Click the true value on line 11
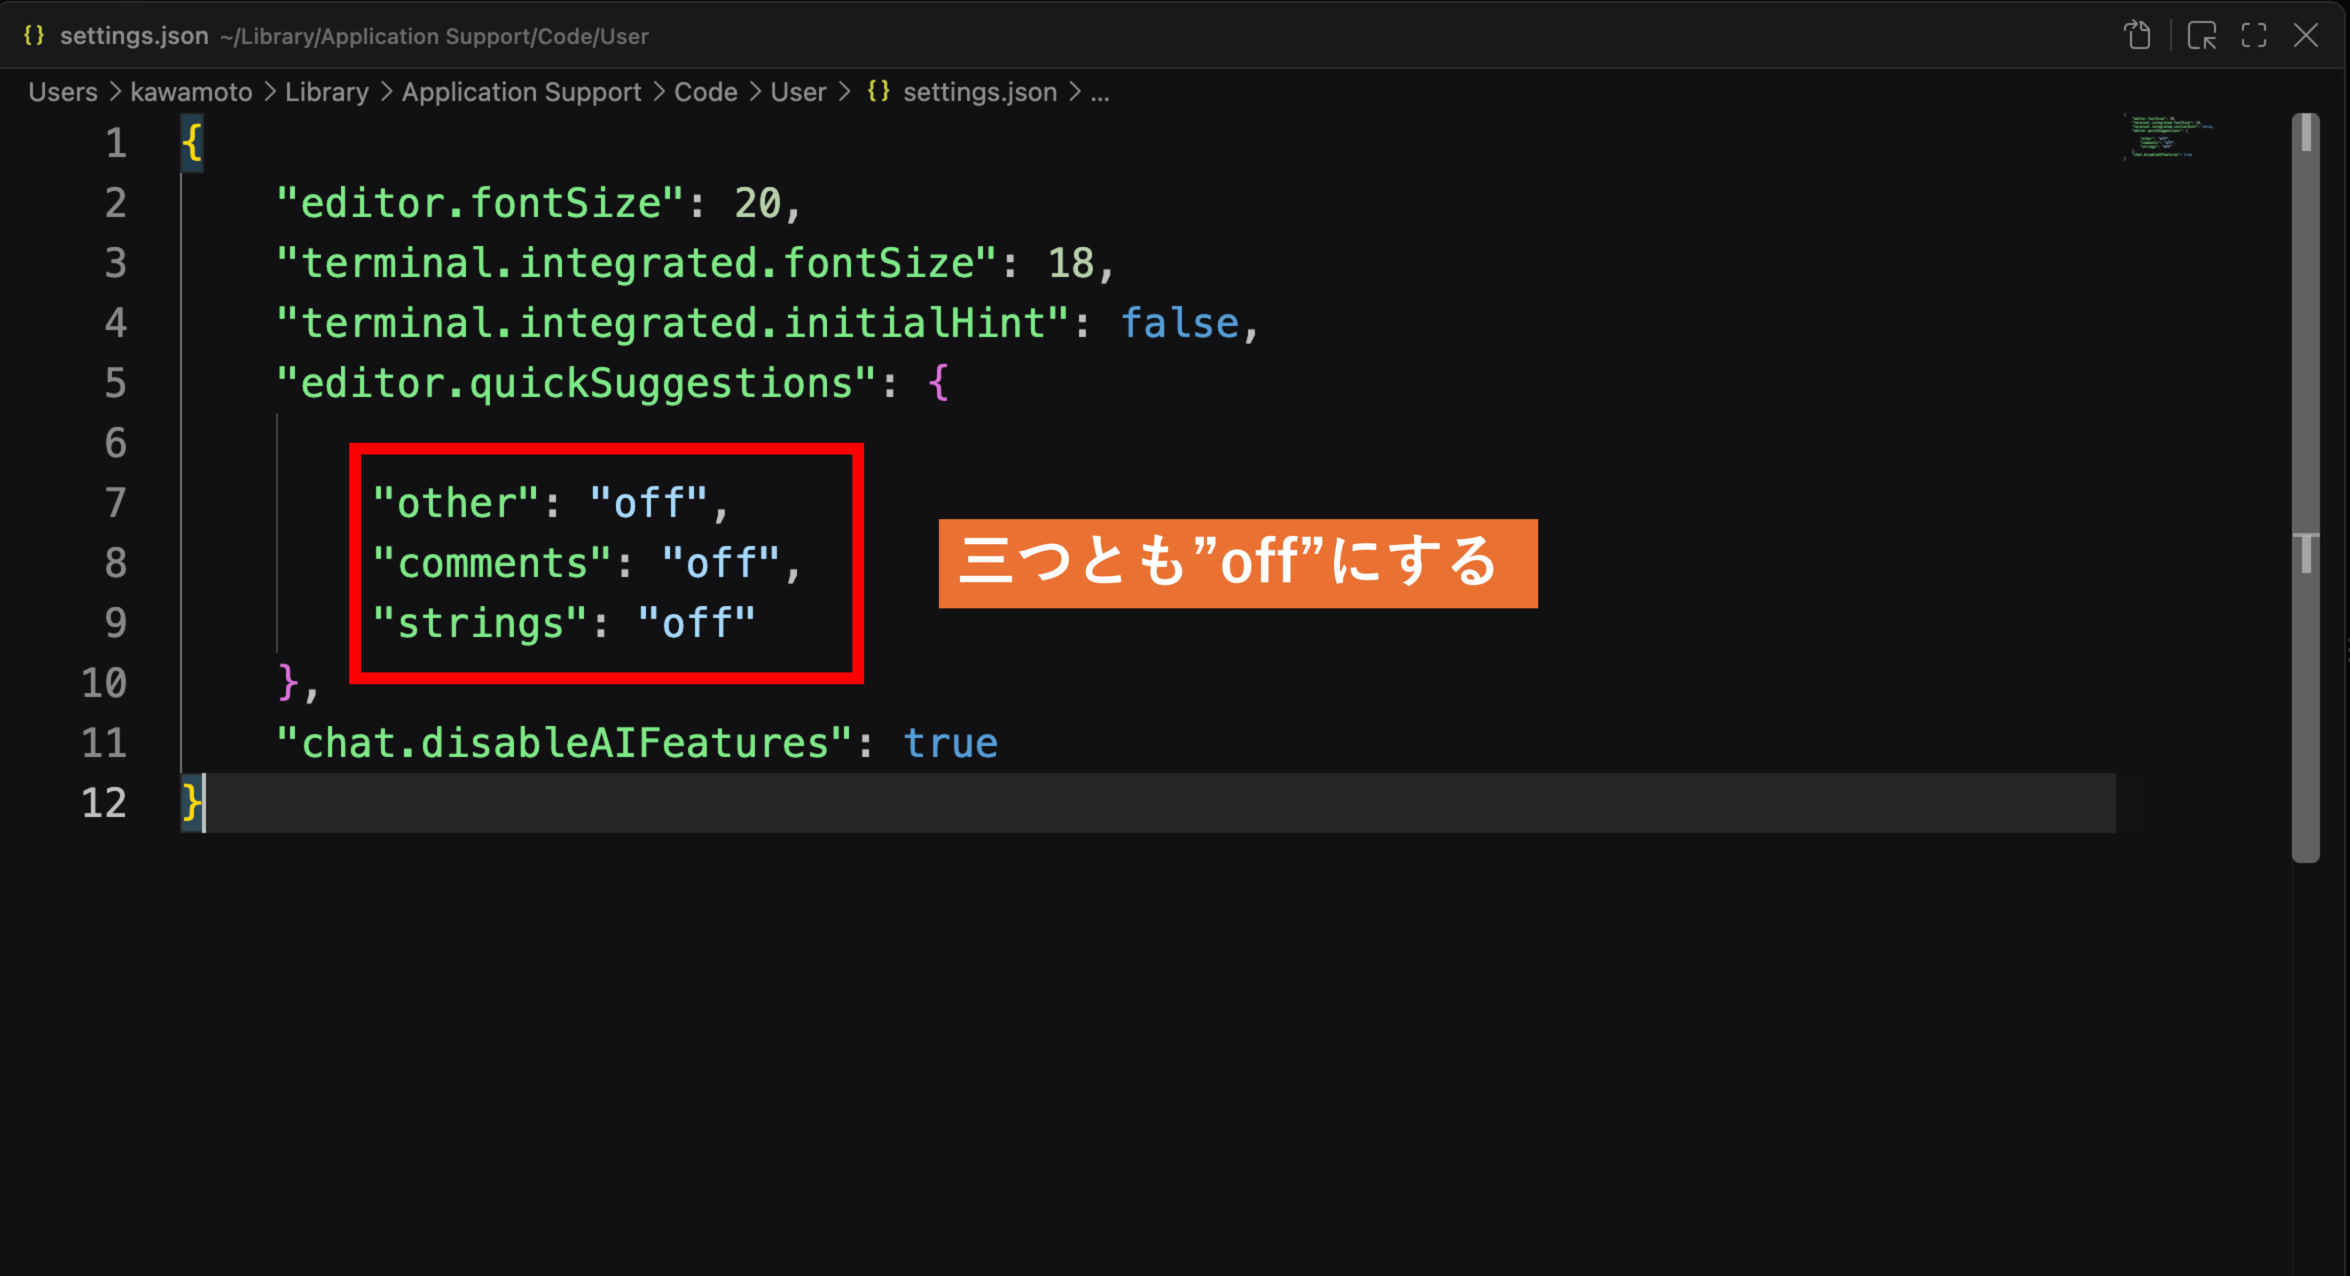Screen dimensions: 2350x1276 click(951, 743)
